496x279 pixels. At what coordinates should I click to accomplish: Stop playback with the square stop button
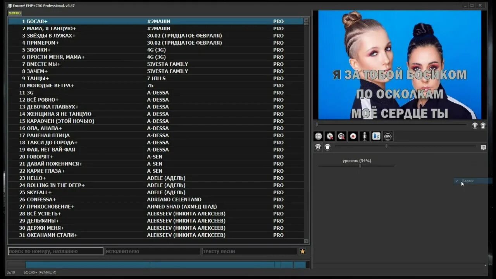327,147
